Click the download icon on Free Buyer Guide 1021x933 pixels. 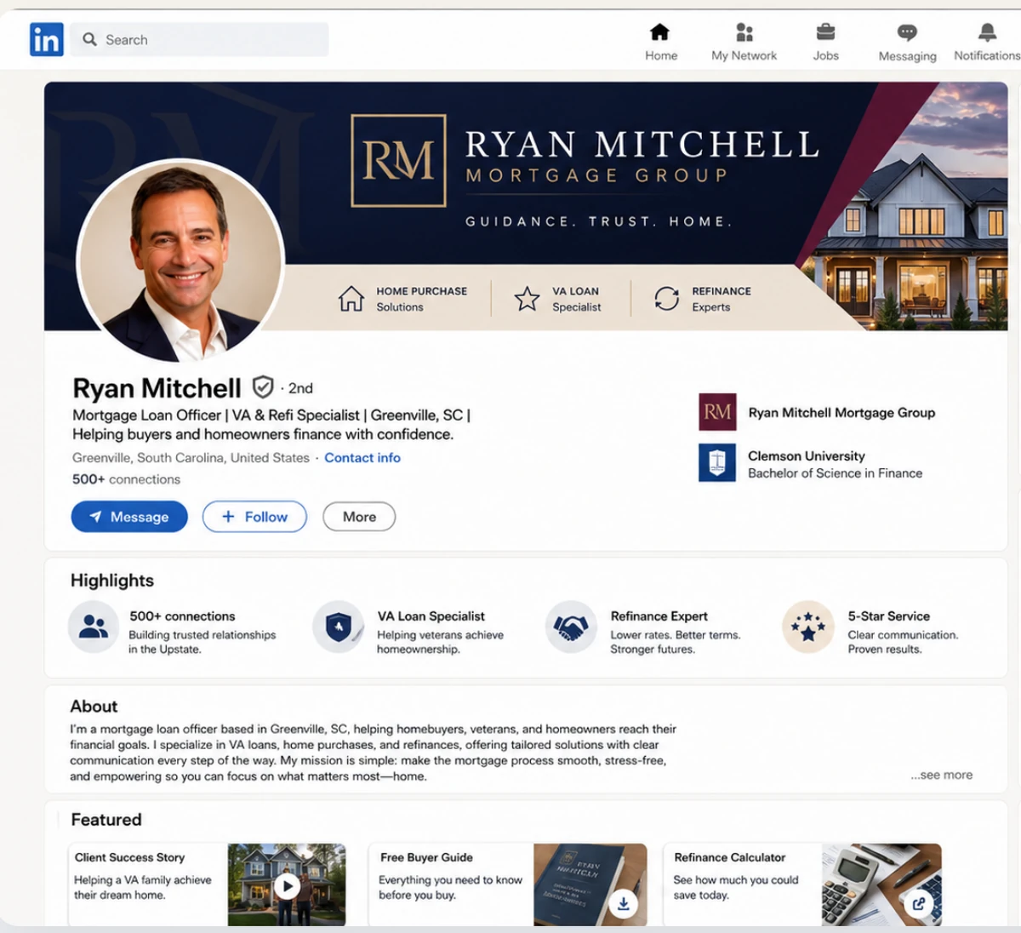623,903
